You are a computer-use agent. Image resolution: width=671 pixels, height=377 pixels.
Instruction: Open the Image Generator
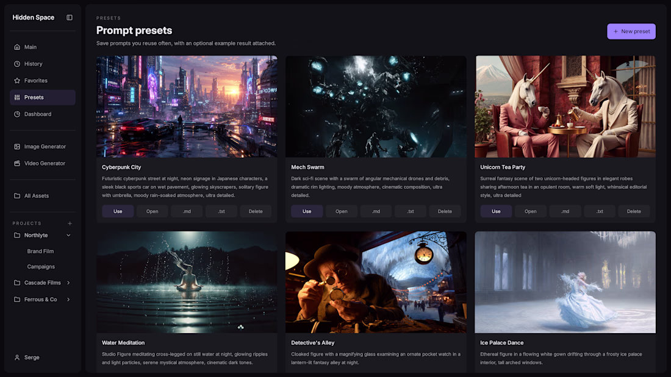(x=42, y=147)
